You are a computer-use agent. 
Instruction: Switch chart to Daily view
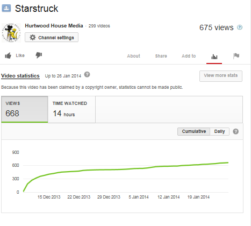click(219, 131)
